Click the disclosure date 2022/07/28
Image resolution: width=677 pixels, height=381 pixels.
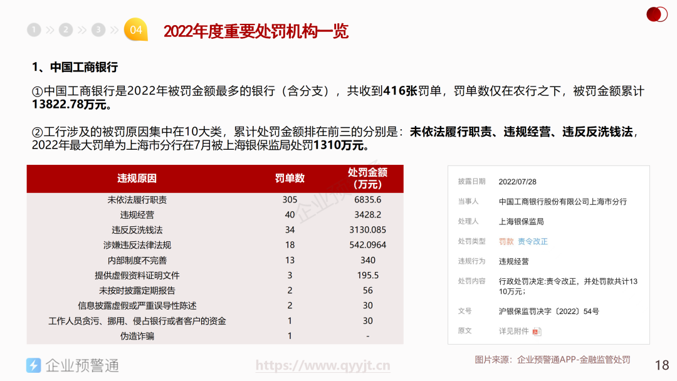click(517, 182)
